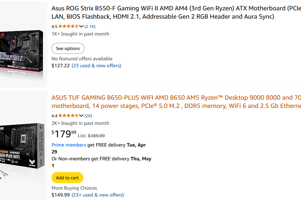Click the $179.99 price
301x200 pixels.
pos(64,134)
